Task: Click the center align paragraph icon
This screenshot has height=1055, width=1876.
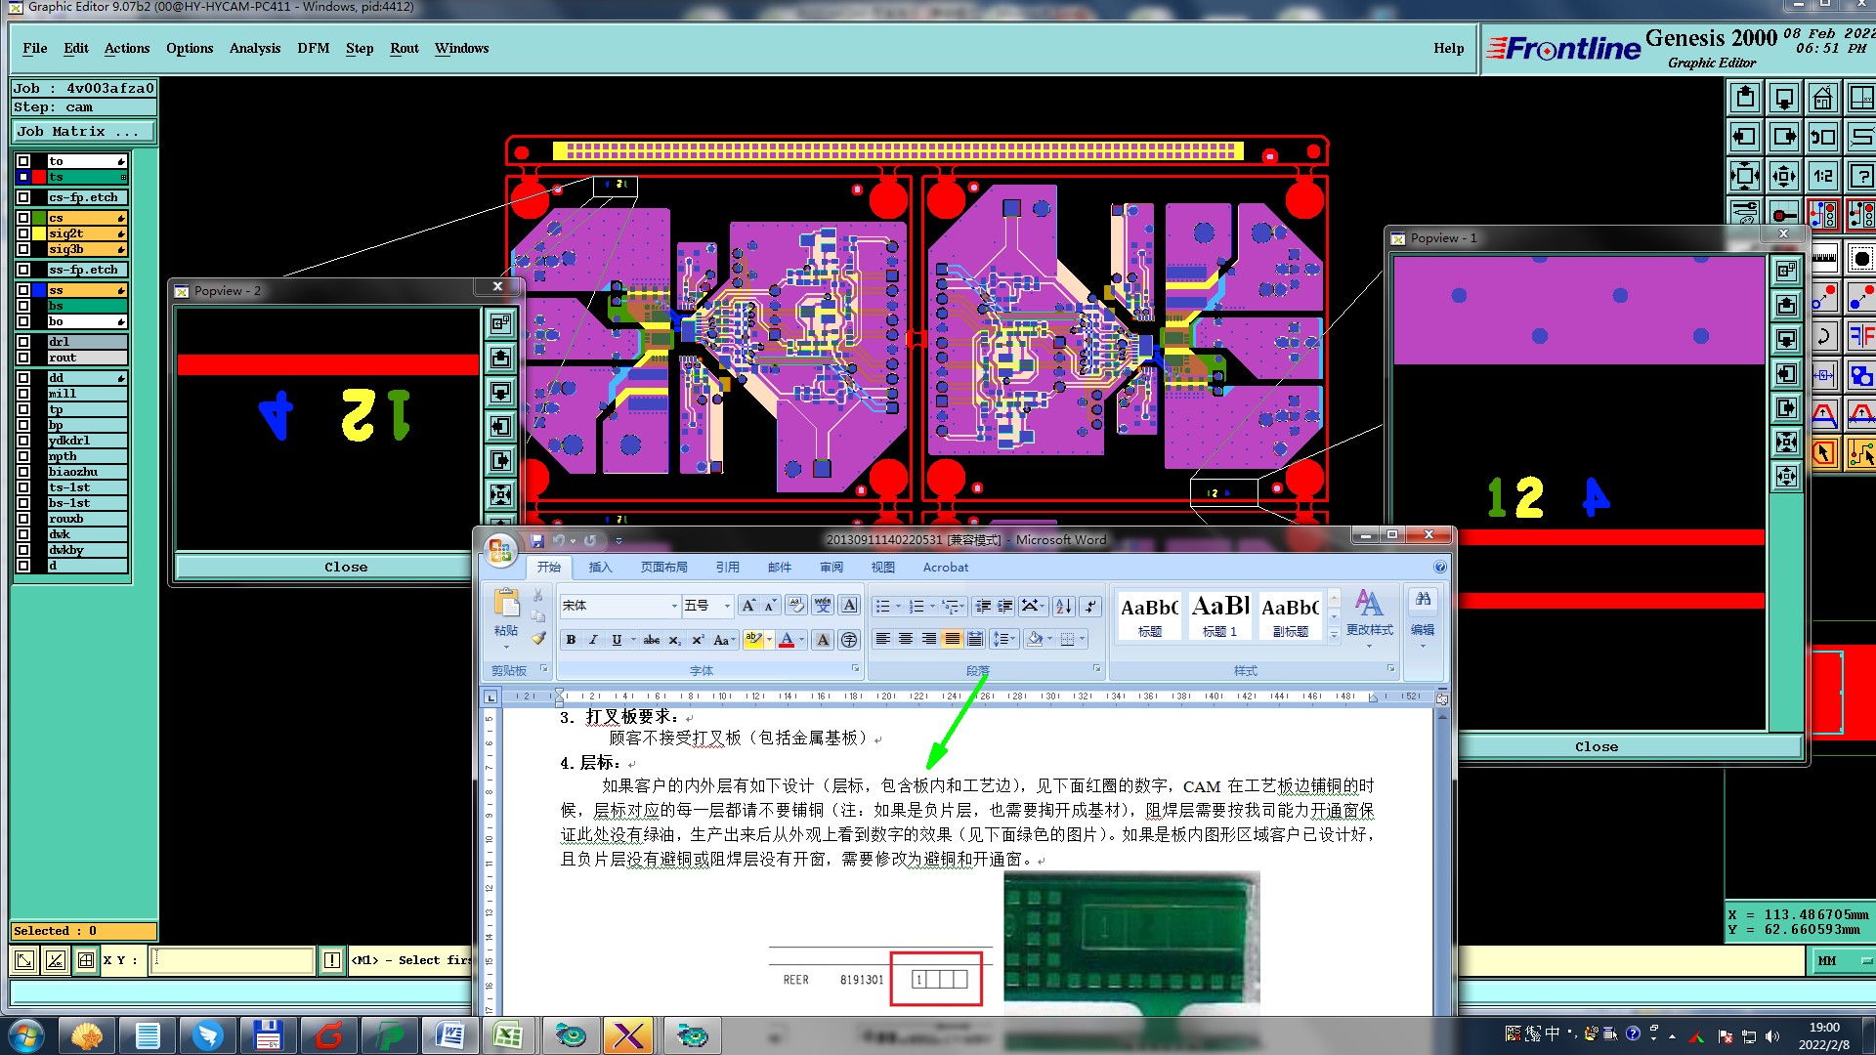Action: pos(906,639)
